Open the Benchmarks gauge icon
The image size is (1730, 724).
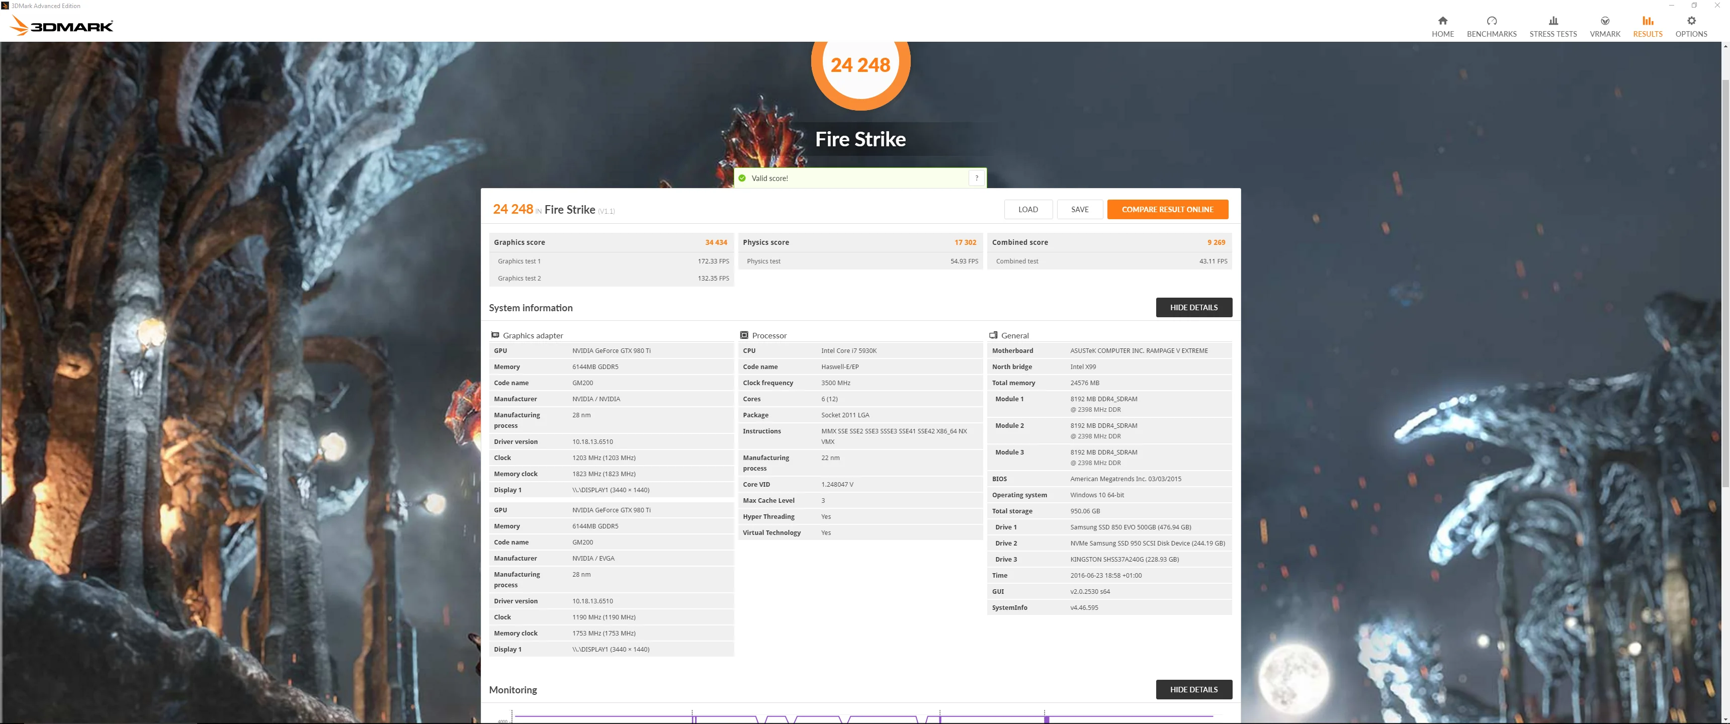tap(1492, 21)
